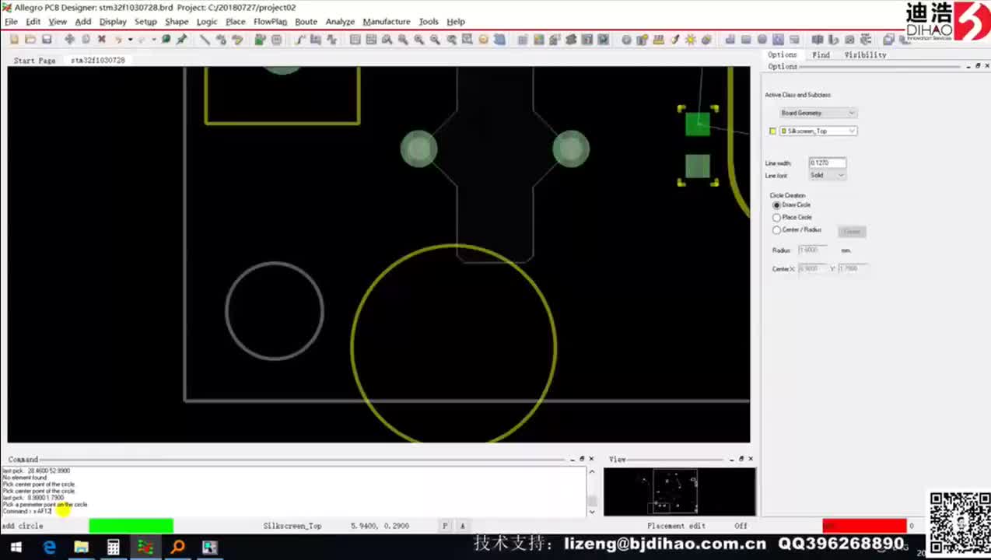This screenshot has width=991, height=560.
Task: Select the Center / Radius radio button
Action: [776, 230]
